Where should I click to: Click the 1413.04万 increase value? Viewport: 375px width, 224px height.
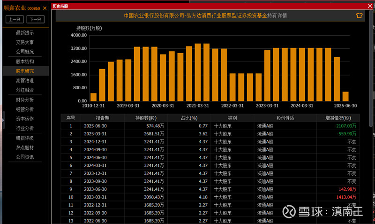click(346, 197)
